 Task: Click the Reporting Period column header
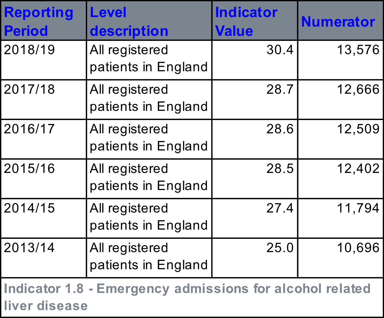coord(39,22)
